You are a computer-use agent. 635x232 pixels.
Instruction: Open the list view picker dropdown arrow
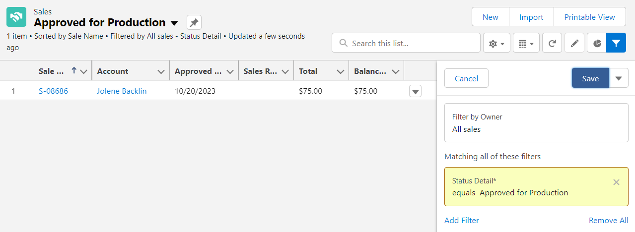pyautogui.click(x=174, y=23)
